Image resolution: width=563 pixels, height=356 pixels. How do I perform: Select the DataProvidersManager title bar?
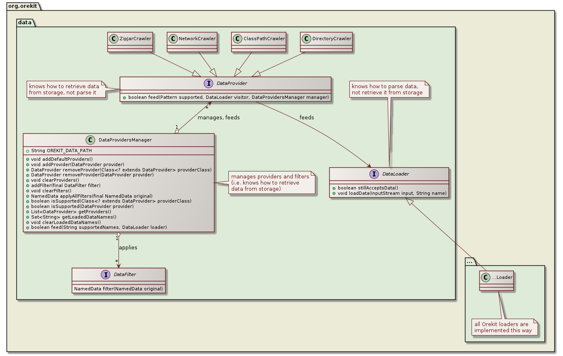(x=119, y=139)
